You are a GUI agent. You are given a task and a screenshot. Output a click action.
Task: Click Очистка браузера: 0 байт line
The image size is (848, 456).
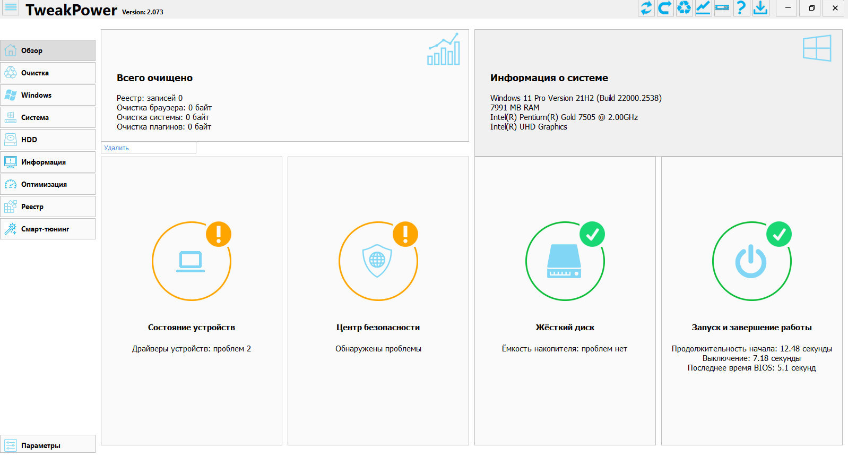pyautogui.click(x=164, y=108)
